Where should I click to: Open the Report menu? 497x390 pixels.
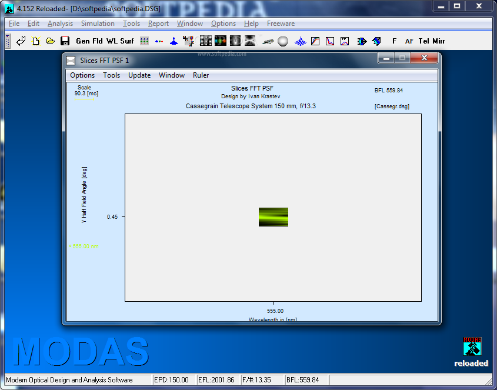coord(158,24)
